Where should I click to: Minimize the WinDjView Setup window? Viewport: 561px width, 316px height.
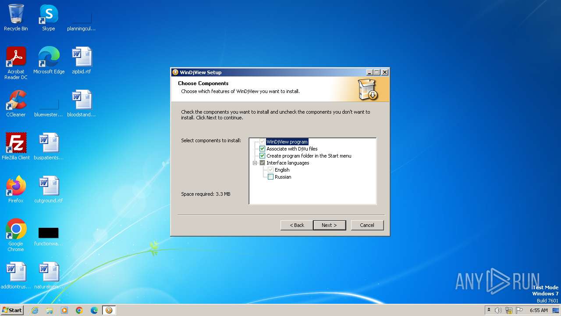click(369, 72)
